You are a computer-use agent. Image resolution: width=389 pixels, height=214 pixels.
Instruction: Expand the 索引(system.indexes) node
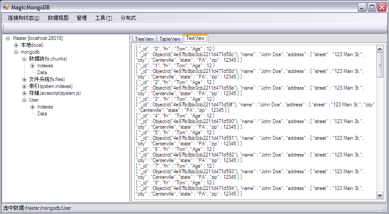click(24, 87)
